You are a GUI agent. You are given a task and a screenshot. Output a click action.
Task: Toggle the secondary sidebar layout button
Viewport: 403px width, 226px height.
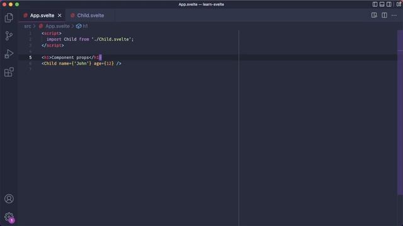(389, 4)
